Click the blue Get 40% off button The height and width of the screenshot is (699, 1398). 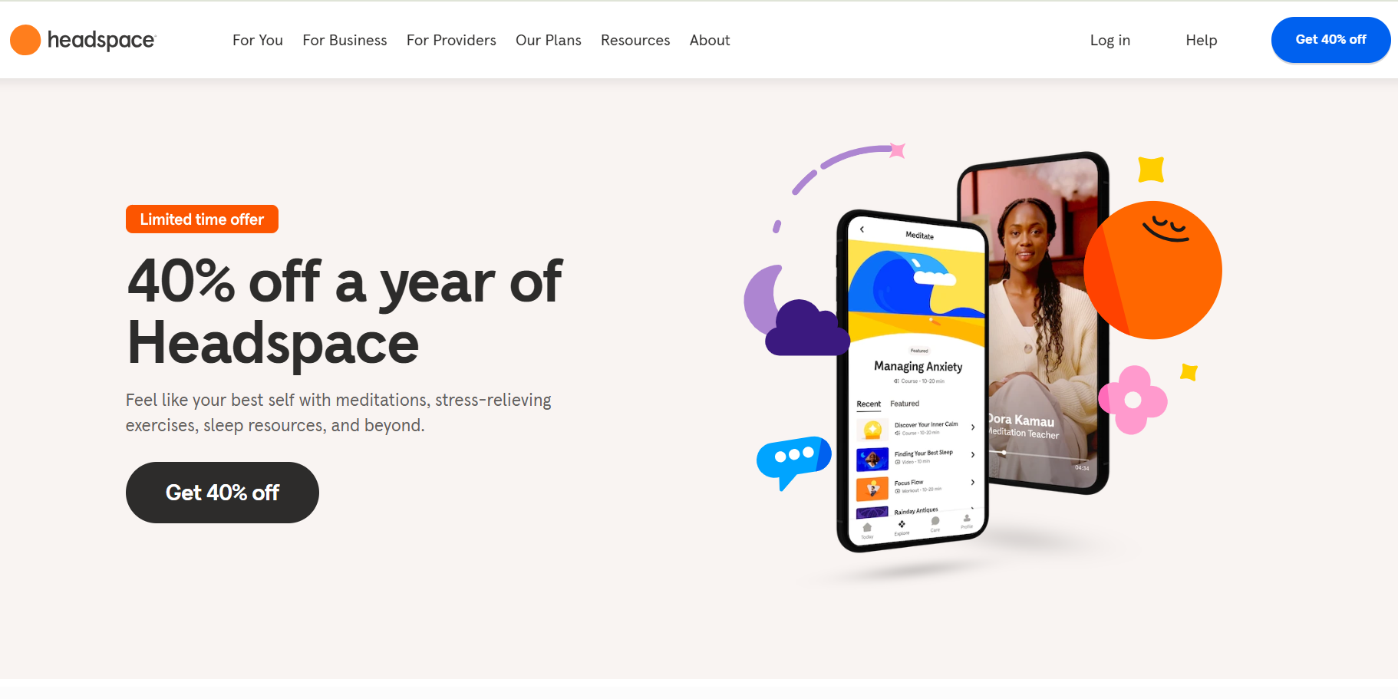click(1331, 40)
